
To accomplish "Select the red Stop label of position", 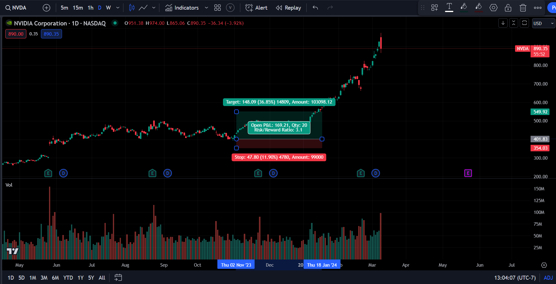I will (279, 157).
